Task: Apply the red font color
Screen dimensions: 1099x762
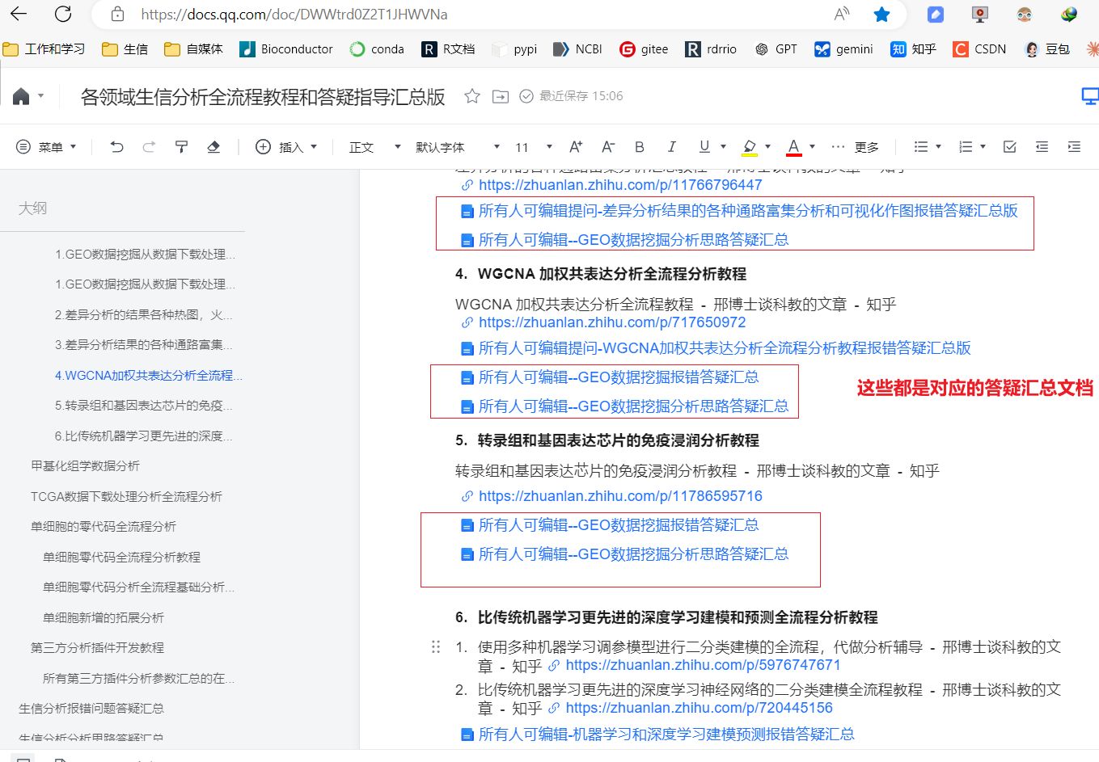Action: tap(794, 147)
